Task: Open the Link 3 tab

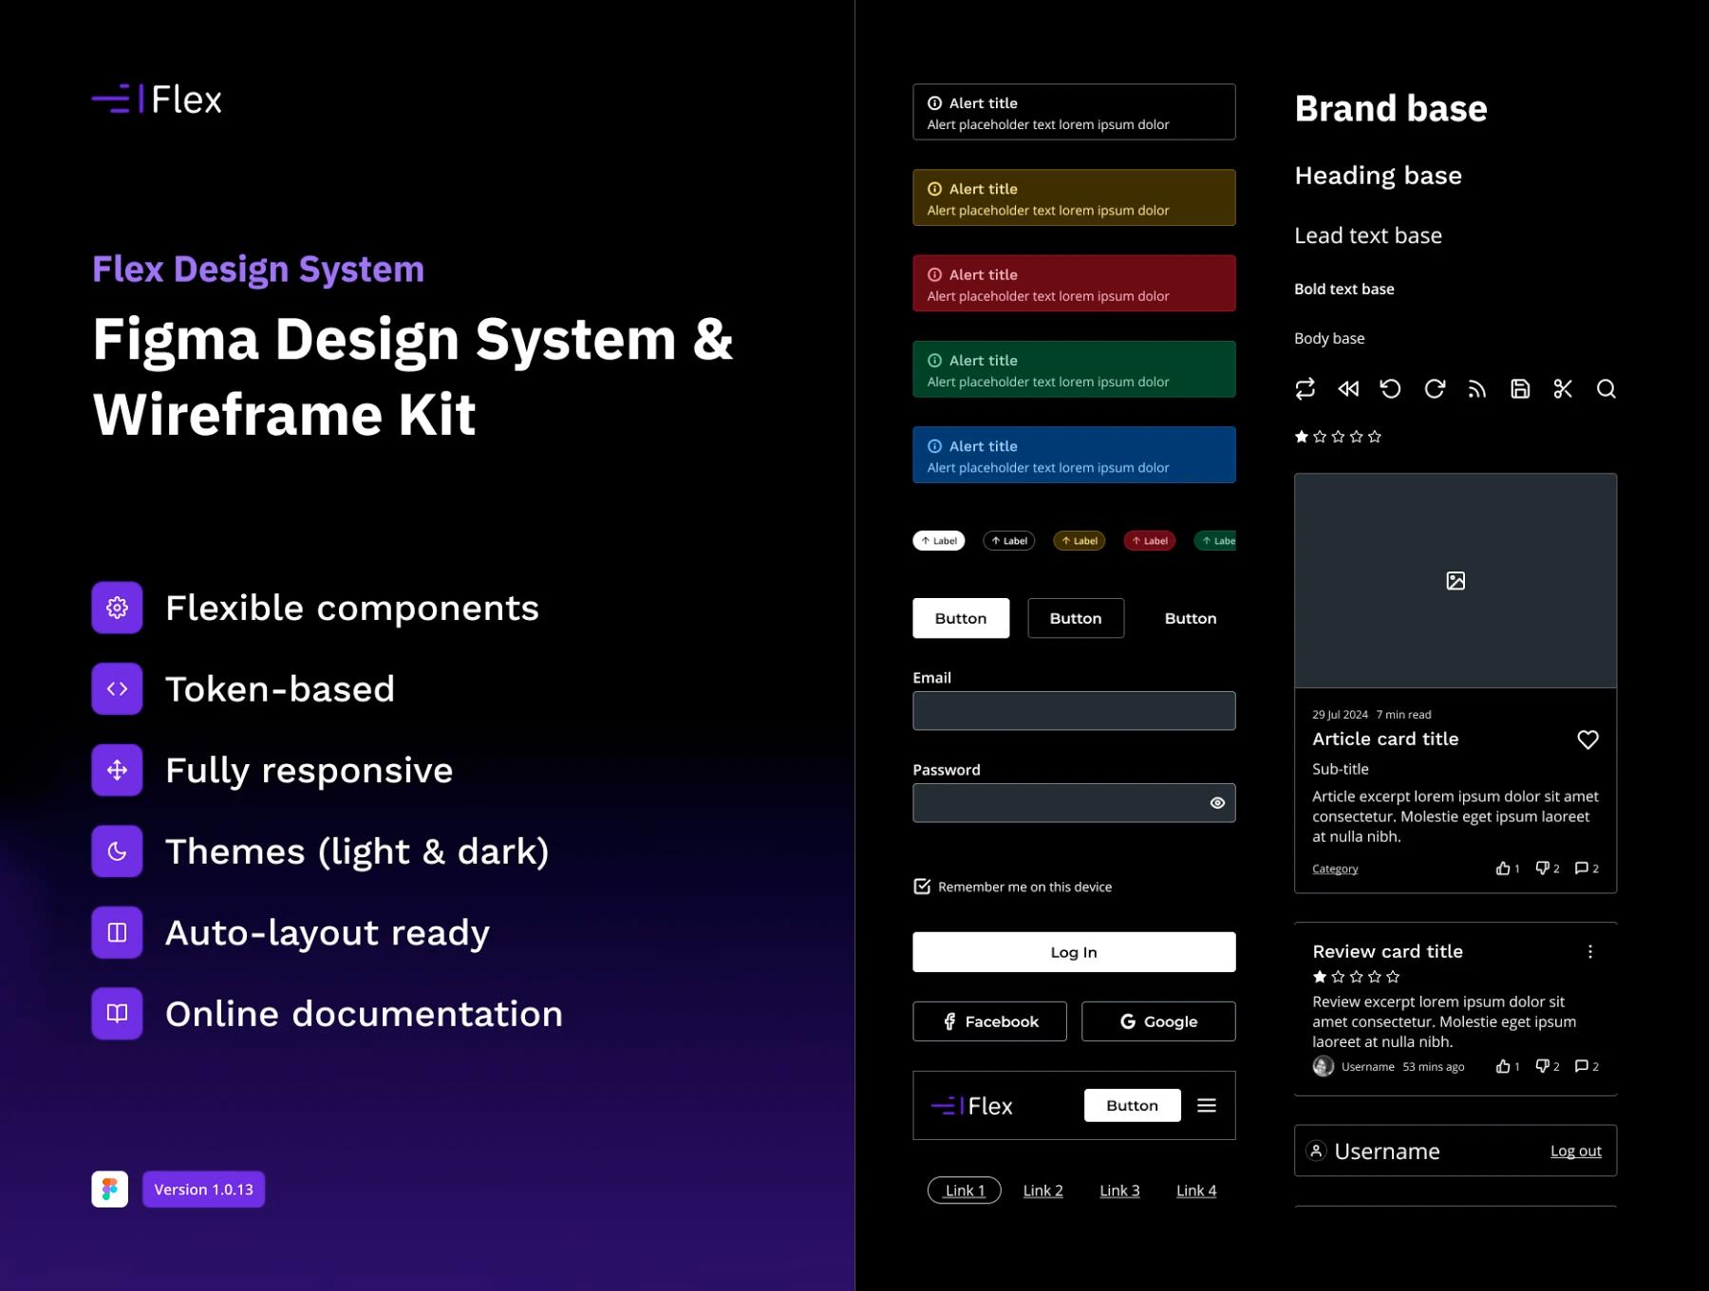Action: pos(1119,1190)
